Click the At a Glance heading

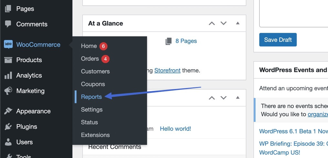105,23
